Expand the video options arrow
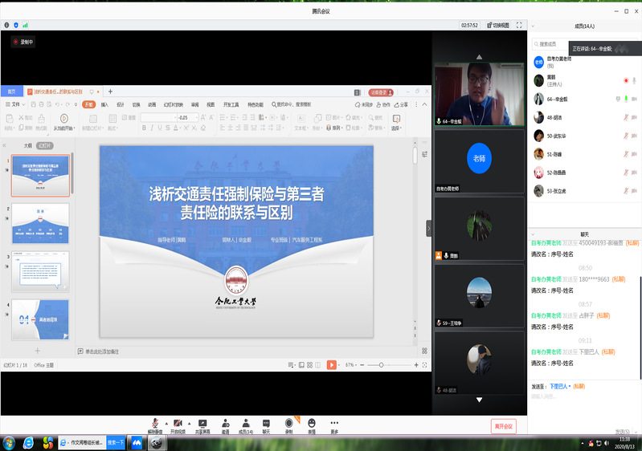This screenshot has width=642, height=451. pos(188,422)
